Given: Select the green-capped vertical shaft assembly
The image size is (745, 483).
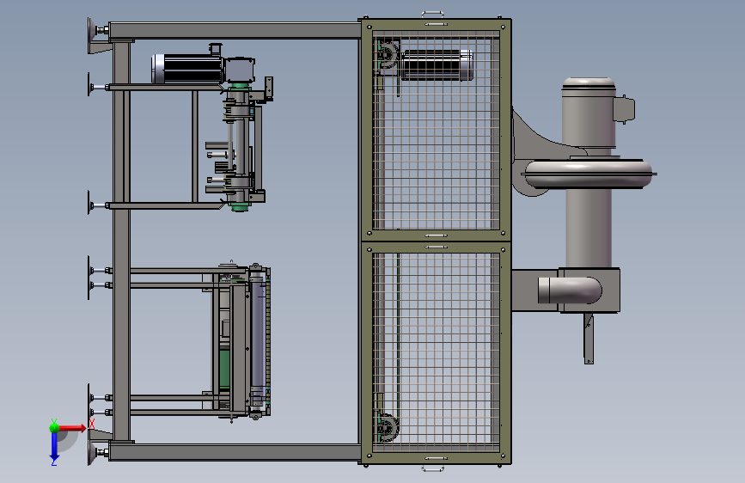Looking at the screenshot, I should [x=240, y=147].
